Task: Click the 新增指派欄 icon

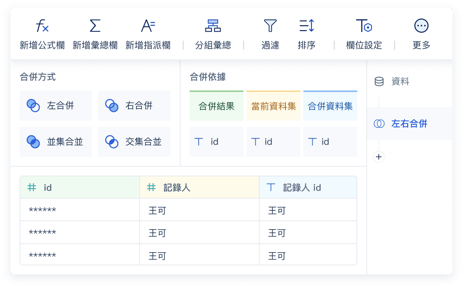Action: pos(148,26)
